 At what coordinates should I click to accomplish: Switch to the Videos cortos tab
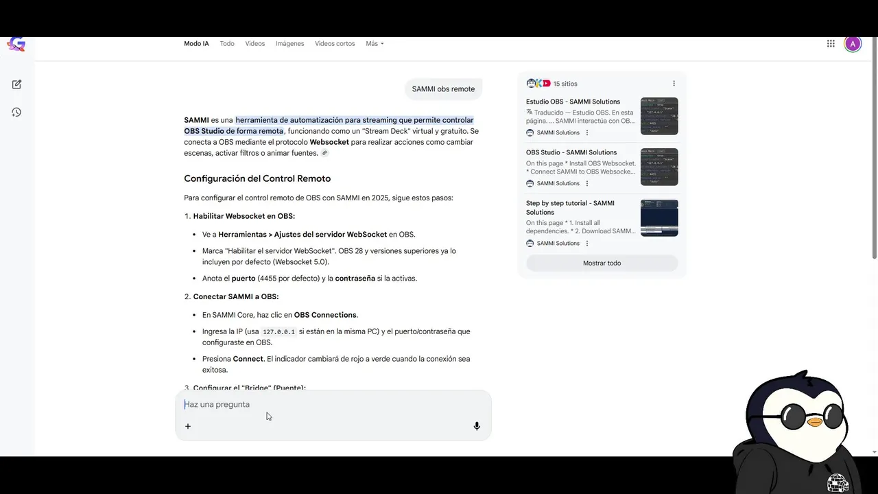335,44
